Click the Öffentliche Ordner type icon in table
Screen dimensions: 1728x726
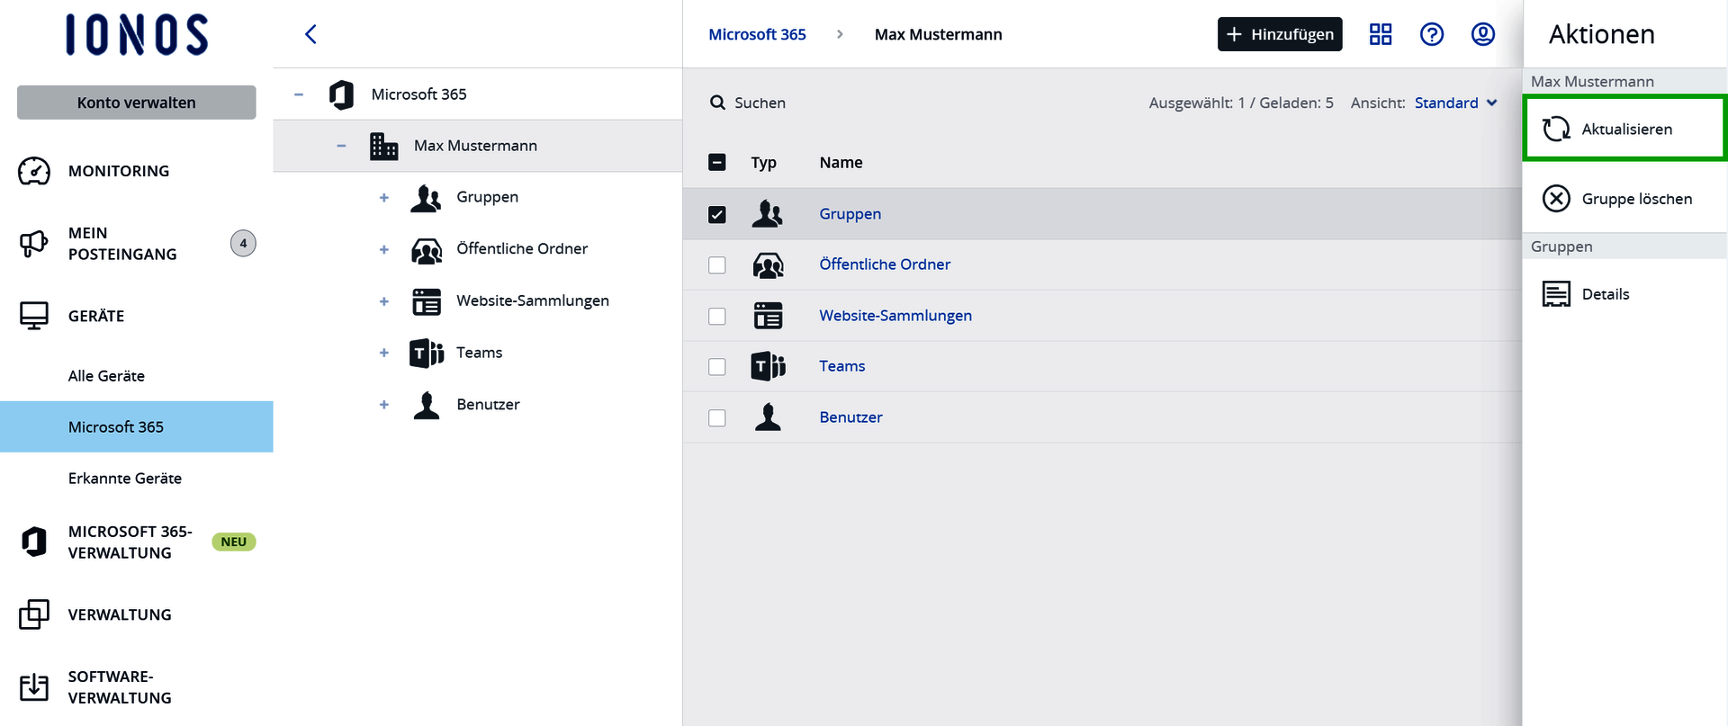tap(768, 264)
